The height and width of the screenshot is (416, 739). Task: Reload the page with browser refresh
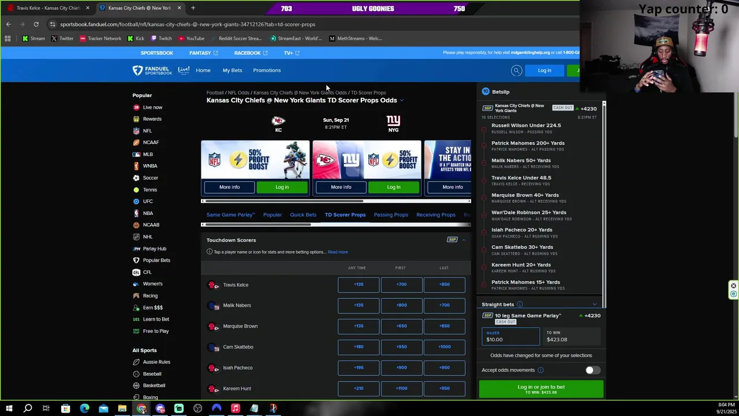pos(36,24)
